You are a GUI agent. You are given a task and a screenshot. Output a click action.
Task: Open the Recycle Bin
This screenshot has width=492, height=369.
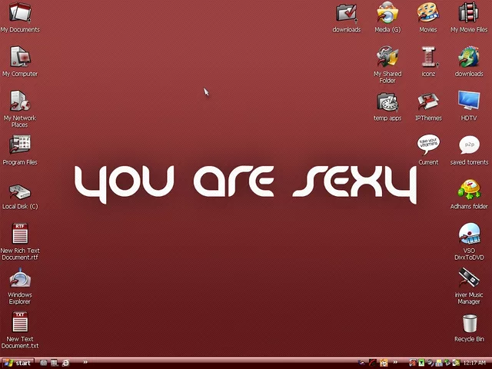coord(469,328)
